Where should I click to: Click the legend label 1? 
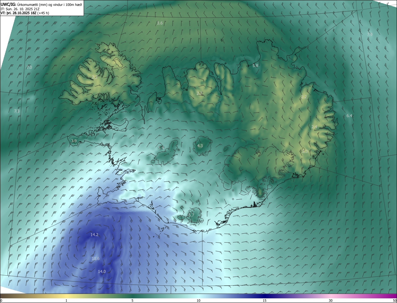(x=66, y=301)
